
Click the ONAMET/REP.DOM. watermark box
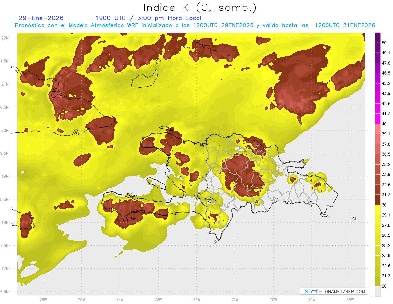[x=334, y=291]
